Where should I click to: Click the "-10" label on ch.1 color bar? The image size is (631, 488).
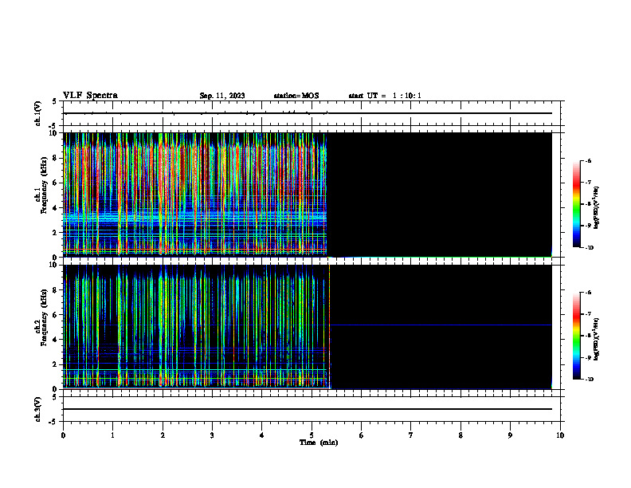tap(589, 248)
